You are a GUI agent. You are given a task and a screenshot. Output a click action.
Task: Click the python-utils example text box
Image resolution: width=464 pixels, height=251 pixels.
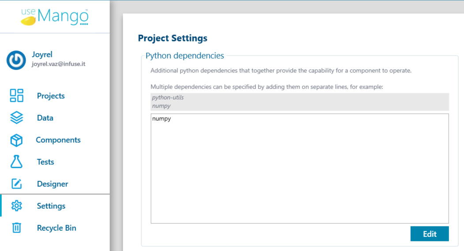(x=299, y=102)
